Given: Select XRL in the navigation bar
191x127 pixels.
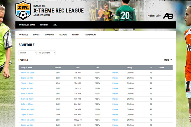Looking at the screenshot, I should (55, 25).
